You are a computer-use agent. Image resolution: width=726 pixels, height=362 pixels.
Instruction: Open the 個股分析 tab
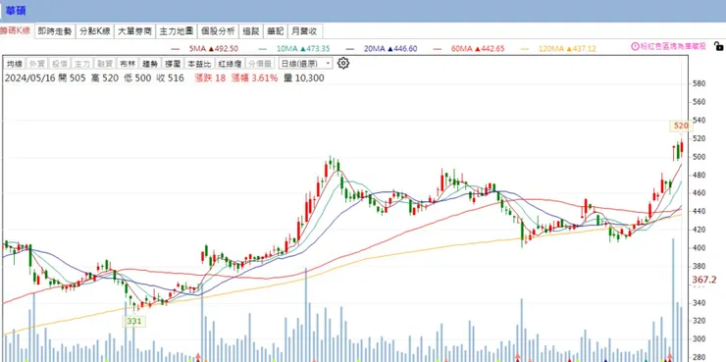[x=218, y=31]
